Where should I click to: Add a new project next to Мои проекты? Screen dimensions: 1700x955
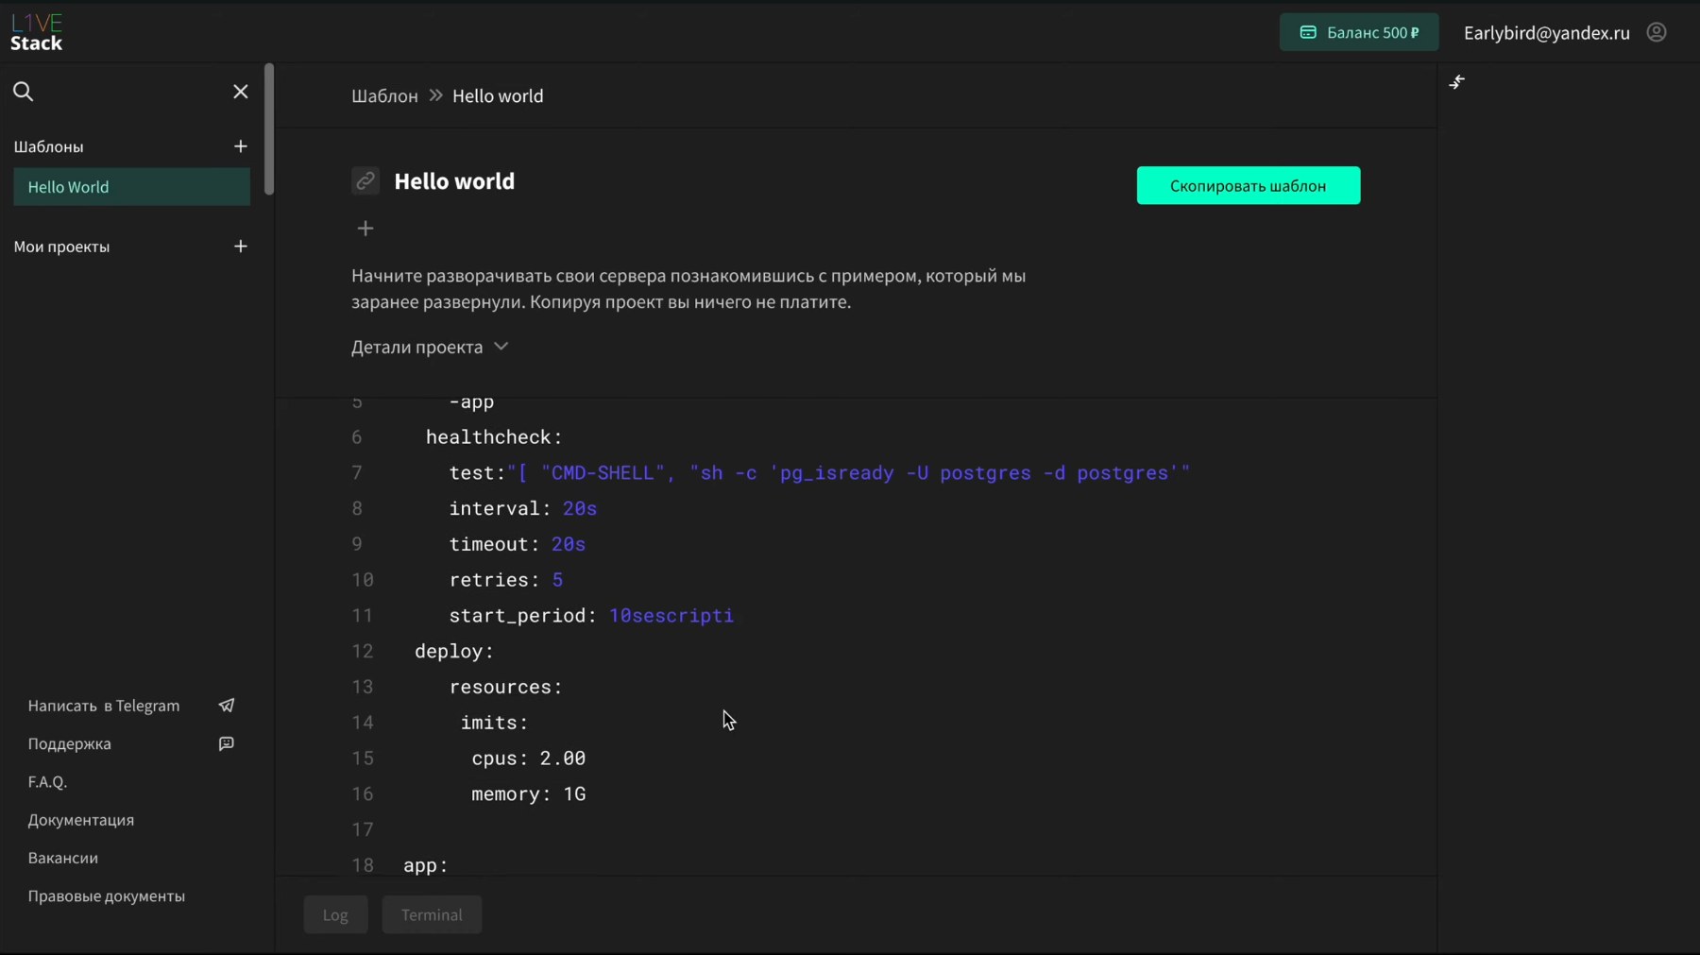(241, 247)
